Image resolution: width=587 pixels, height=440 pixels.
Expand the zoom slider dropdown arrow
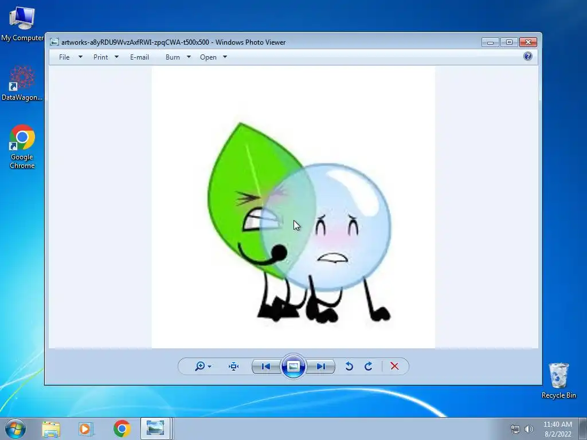pos(210,367)
